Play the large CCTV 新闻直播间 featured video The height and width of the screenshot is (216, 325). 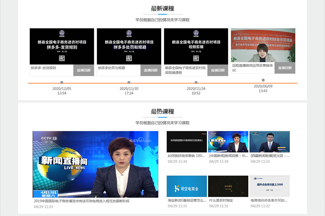click(95, 164)
